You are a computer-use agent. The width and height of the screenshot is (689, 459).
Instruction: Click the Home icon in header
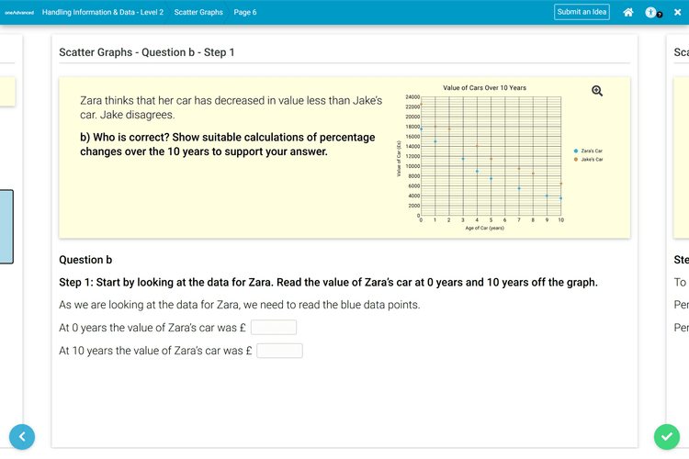[627, 12]
